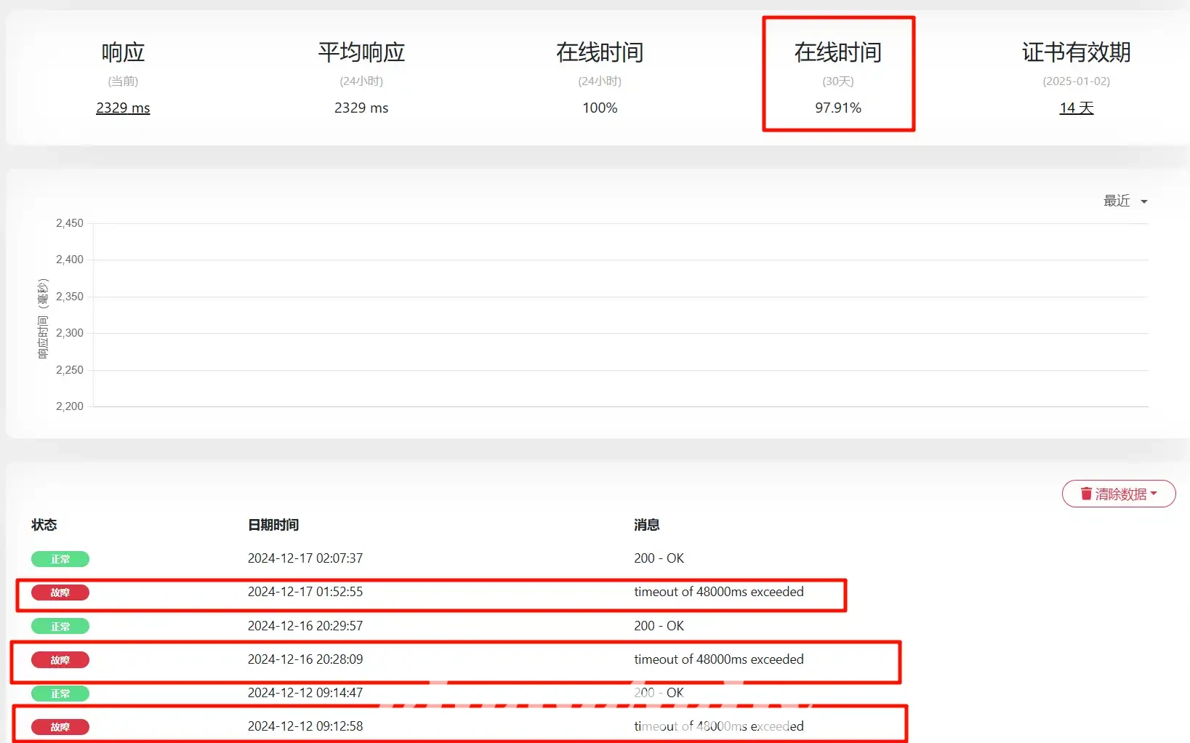Open the 14 天 certificate expiry link
The width and height of the screenshot is (1190, 743).
coord(1076,108)
